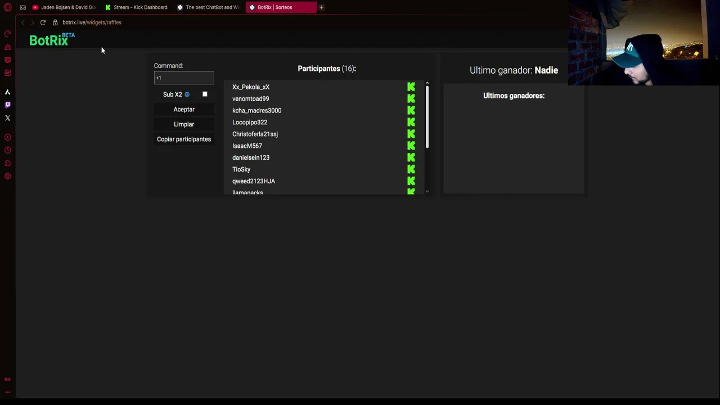Click Kick icon next to qweed2123HJA
720x405 pixels.
[411, 181]
